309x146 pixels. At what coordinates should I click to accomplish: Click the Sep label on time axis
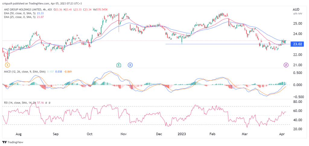click(56, 134)
